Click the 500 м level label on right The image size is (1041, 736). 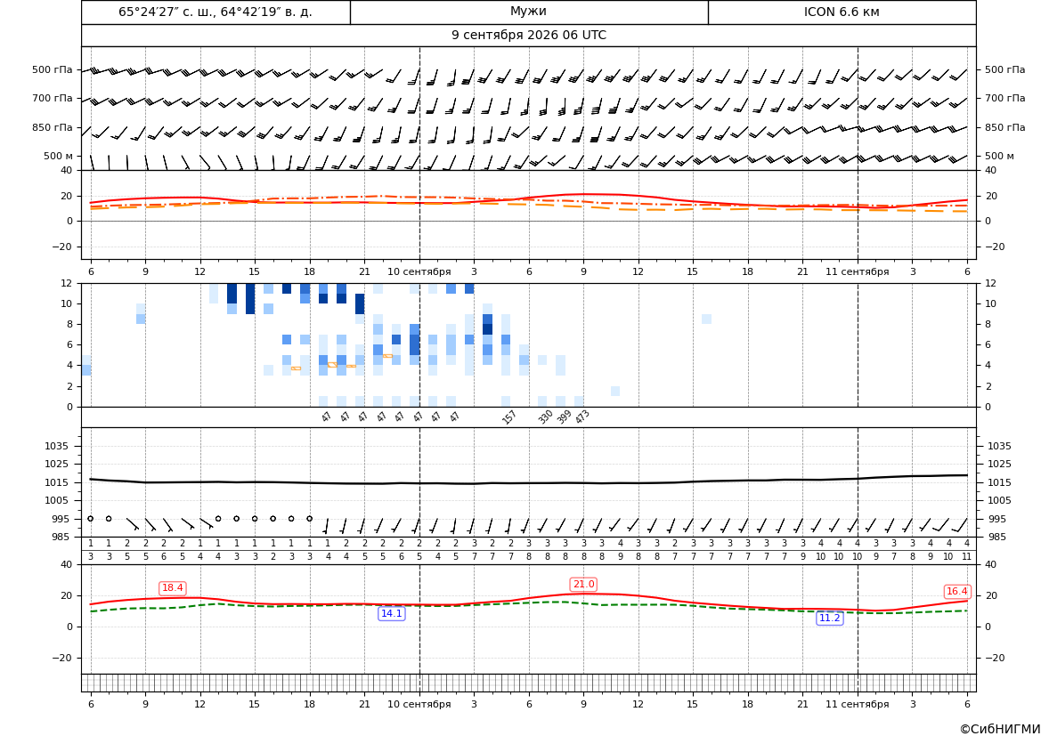click(x=999, y=156)
